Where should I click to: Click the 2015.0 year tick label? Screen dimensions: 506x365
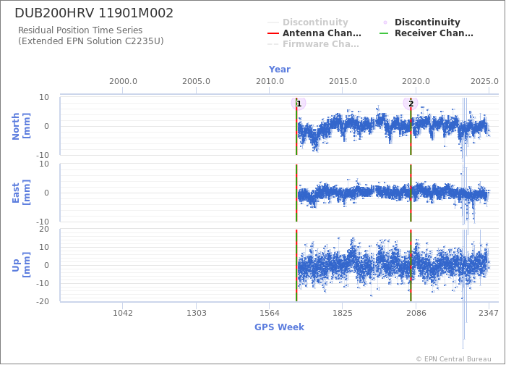pyautogui.click(x=343, y=81)
